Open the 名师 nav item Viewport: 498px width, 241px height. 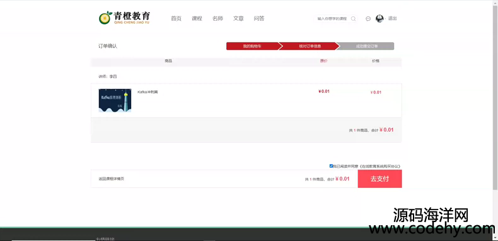217,18
